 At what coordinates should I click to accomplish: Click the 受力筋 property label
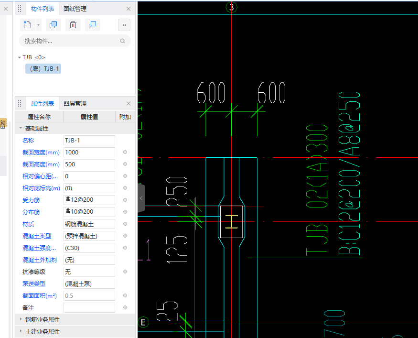click(x=31, y=200)
